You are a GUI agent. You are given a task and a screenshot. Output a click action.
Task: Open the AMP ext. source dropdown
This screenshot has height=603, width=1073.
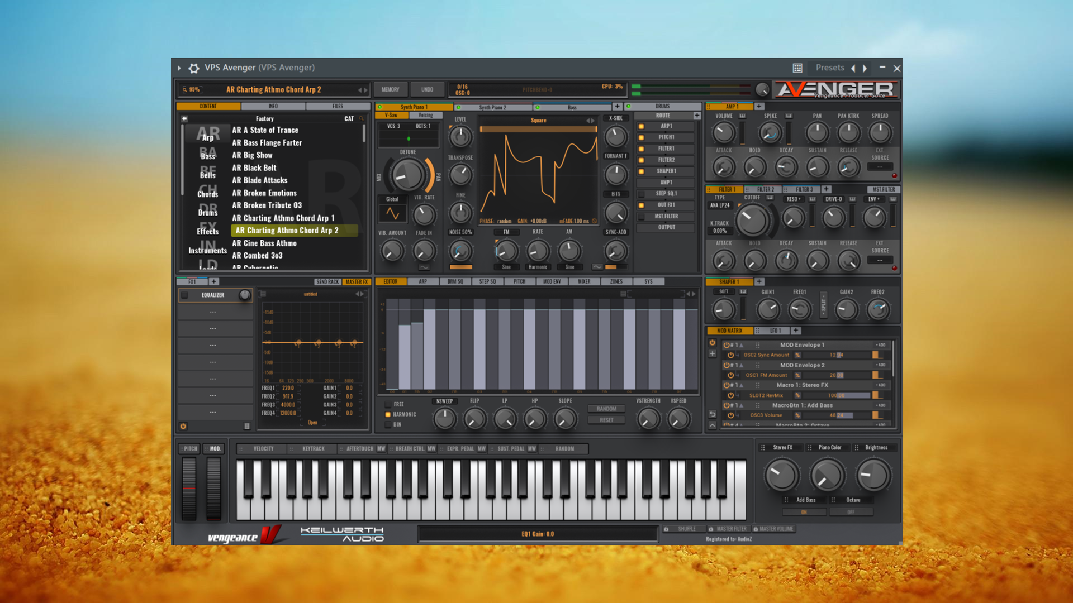[x=880, y=166]
